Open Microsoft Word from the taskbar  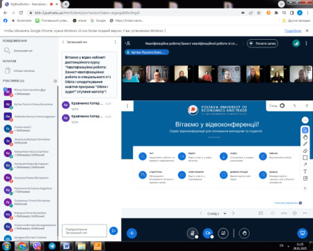(66, 246)
